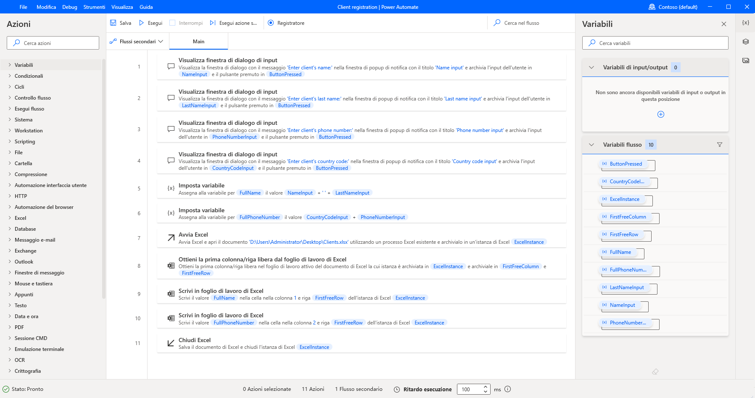Expand the PDF actions group

point(10,327)
